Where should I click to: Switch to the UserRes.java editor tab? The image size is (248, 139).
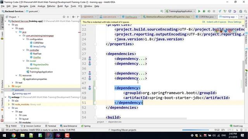tap(131, 17)
